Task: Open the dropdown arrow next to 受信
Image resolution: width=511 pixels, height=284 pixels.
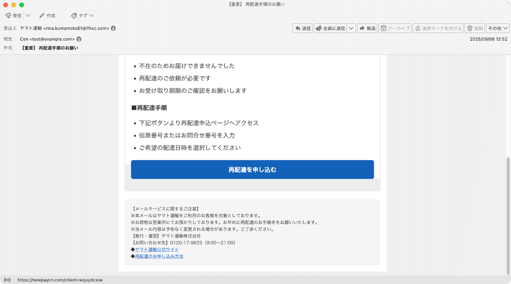Action: tap(28, 15)
